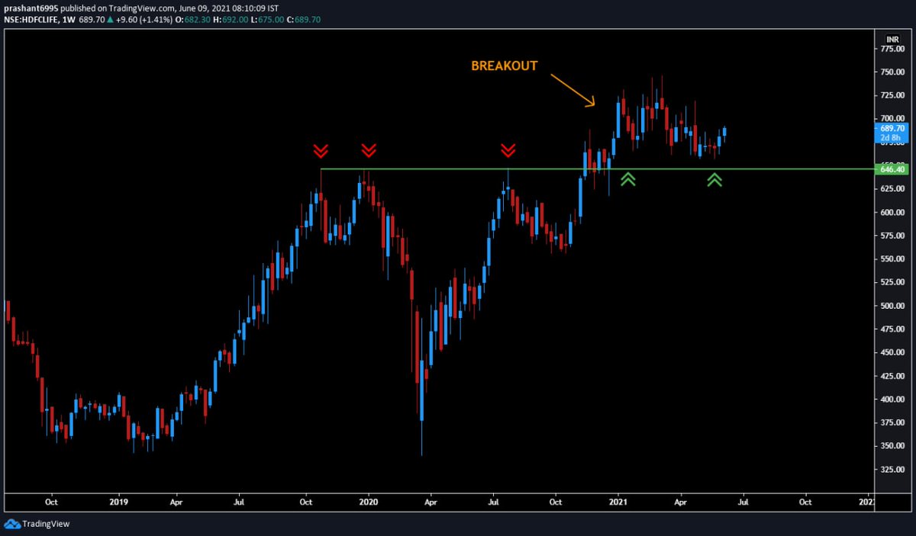Image resolution: width=916 pixels, height=536 pixels.
Task: Click the Oct label left of 2019
Action: (x=52, y=502)
